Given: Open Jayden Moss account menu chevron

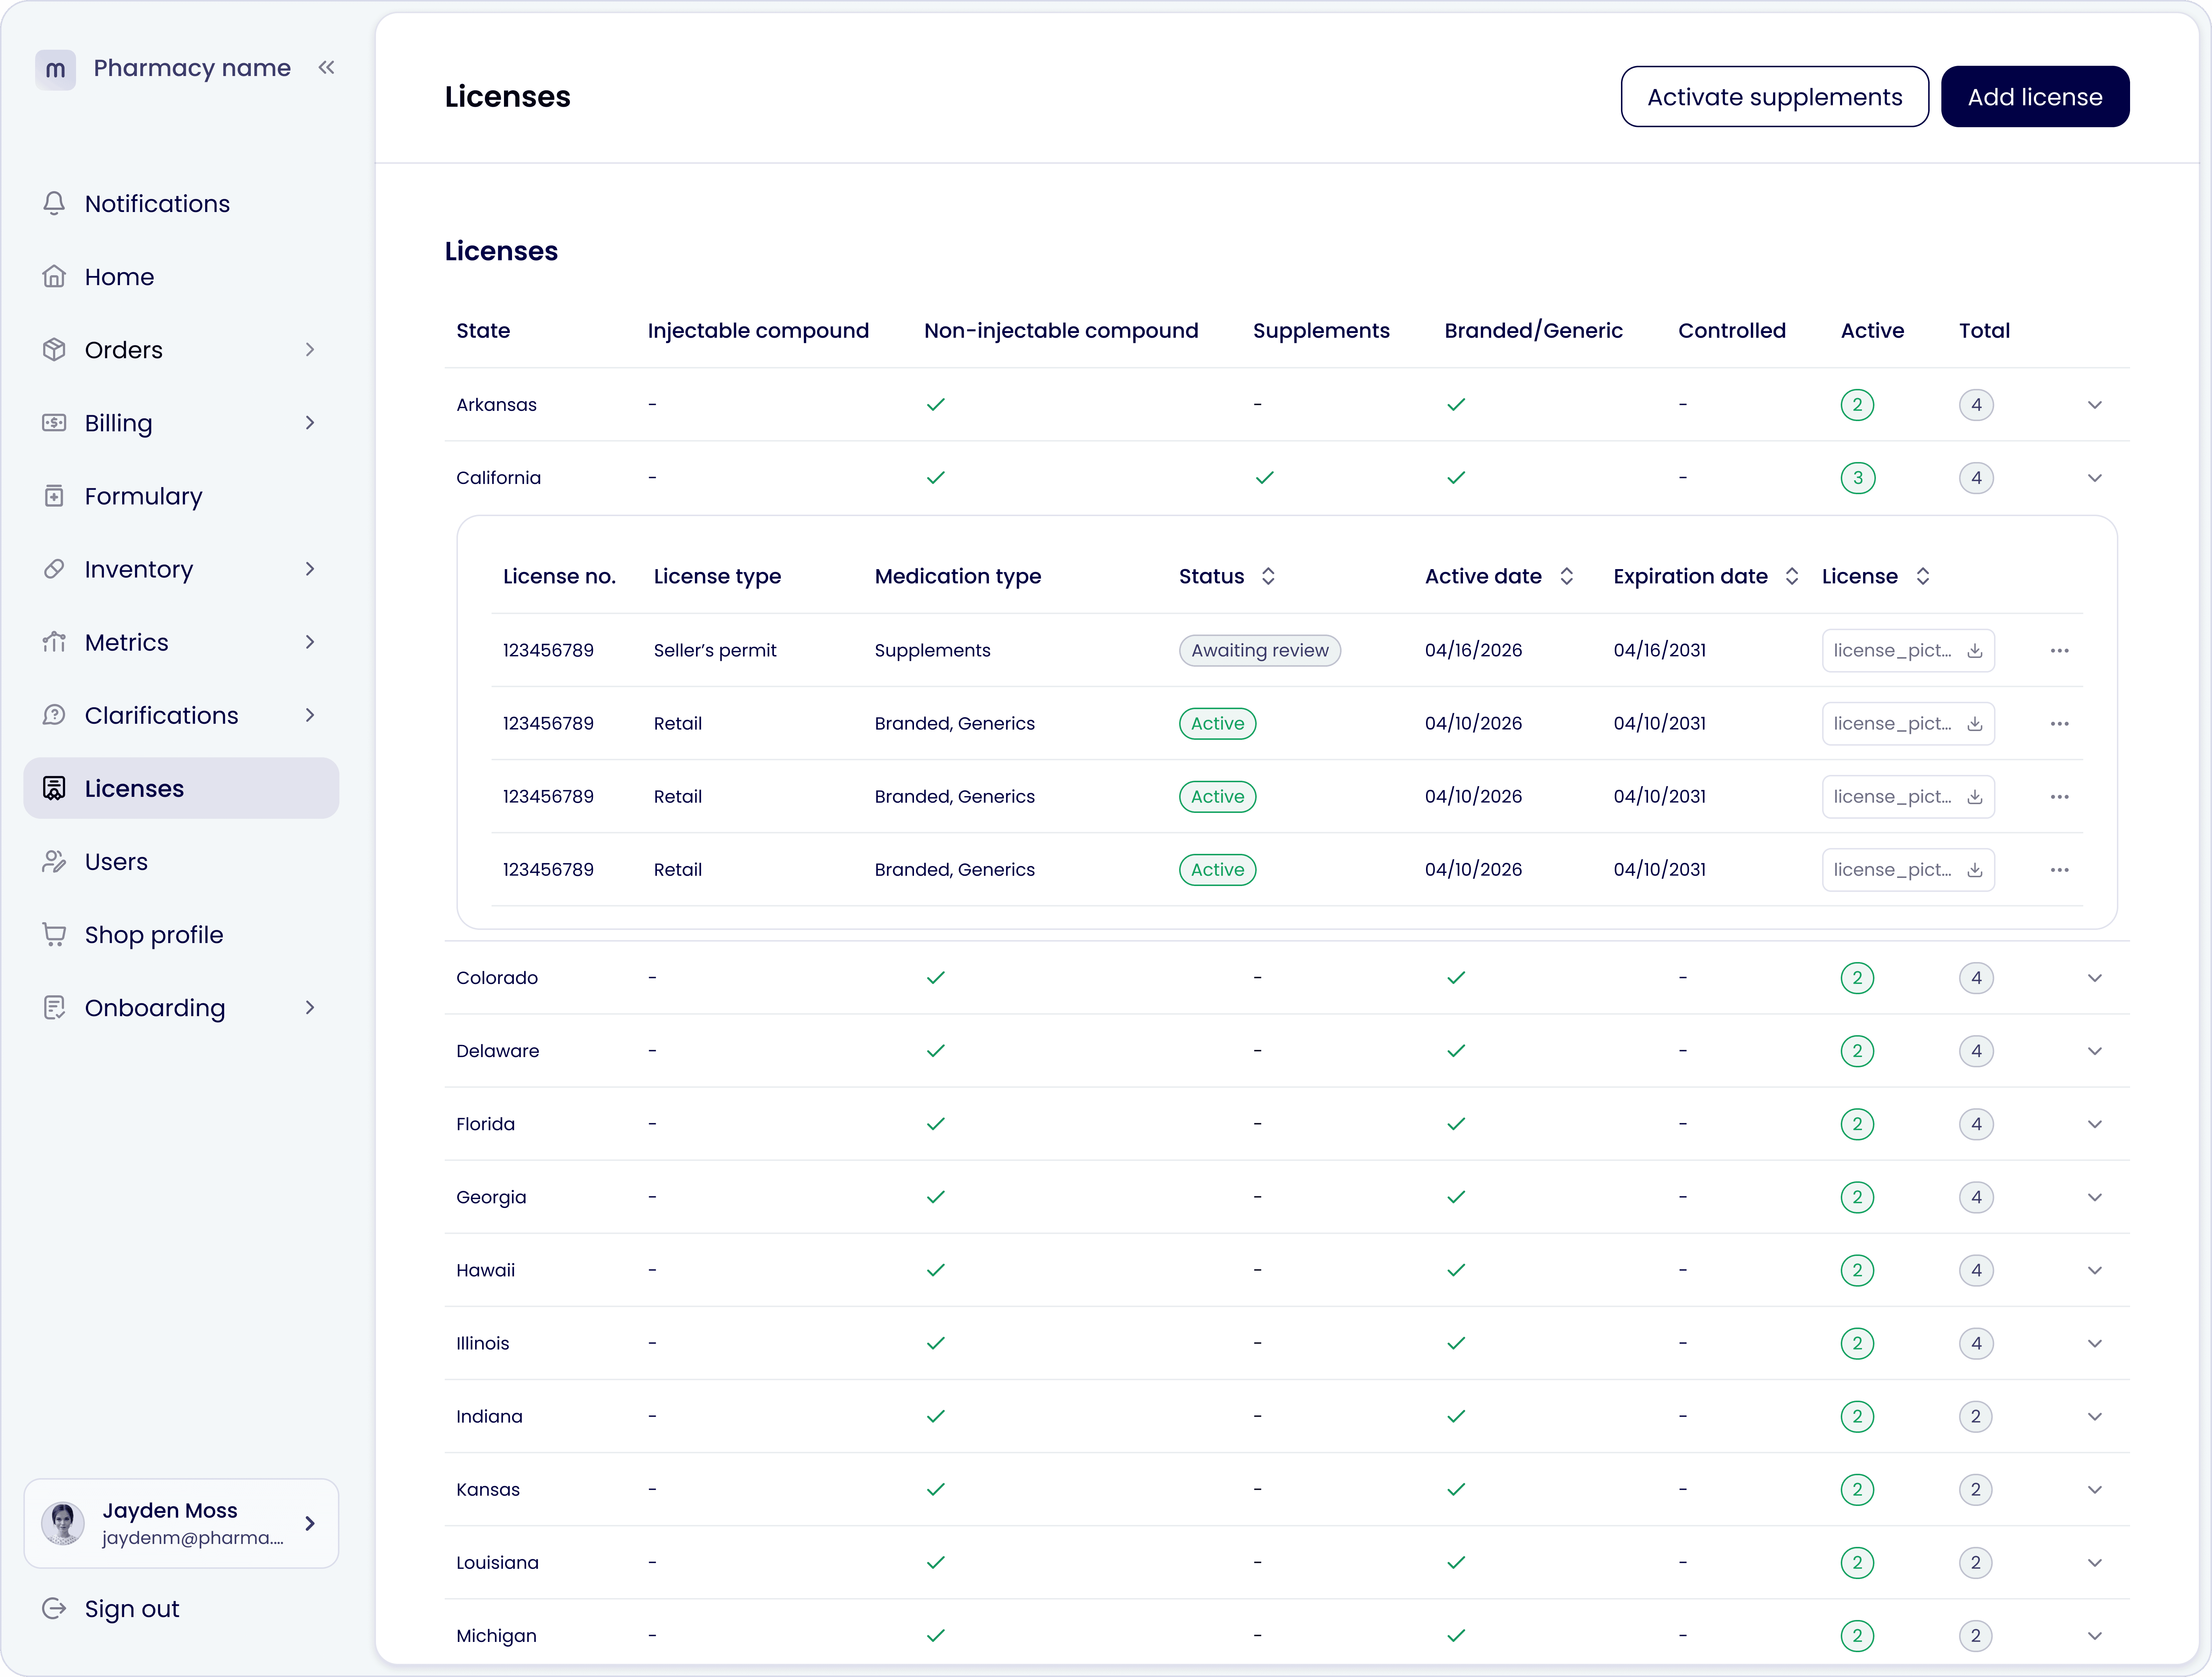Looking at the screenshot, I should click(x=310, y=1523).
